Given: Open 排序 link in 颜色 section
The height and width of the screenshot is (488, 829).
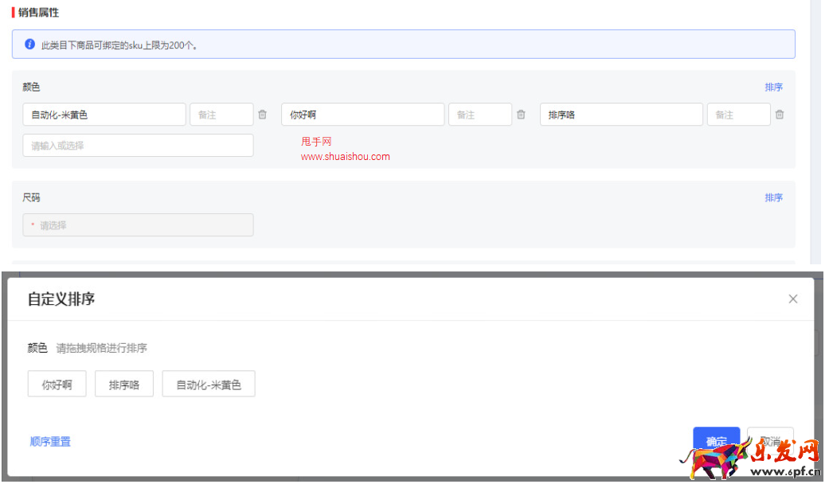Looking at the screenshot, I should [x=773, y=88].
